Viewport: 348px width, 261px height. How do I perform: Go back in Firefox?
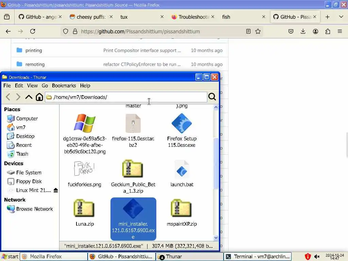(x=8, y=31)
